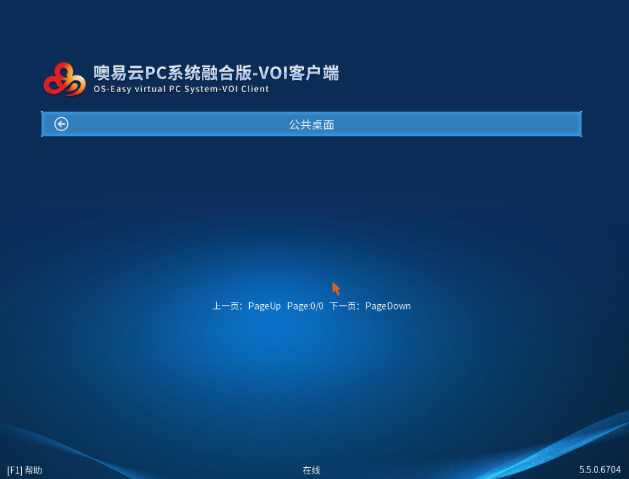
Task: Open help via the 帮助 label
Action: 34,470
